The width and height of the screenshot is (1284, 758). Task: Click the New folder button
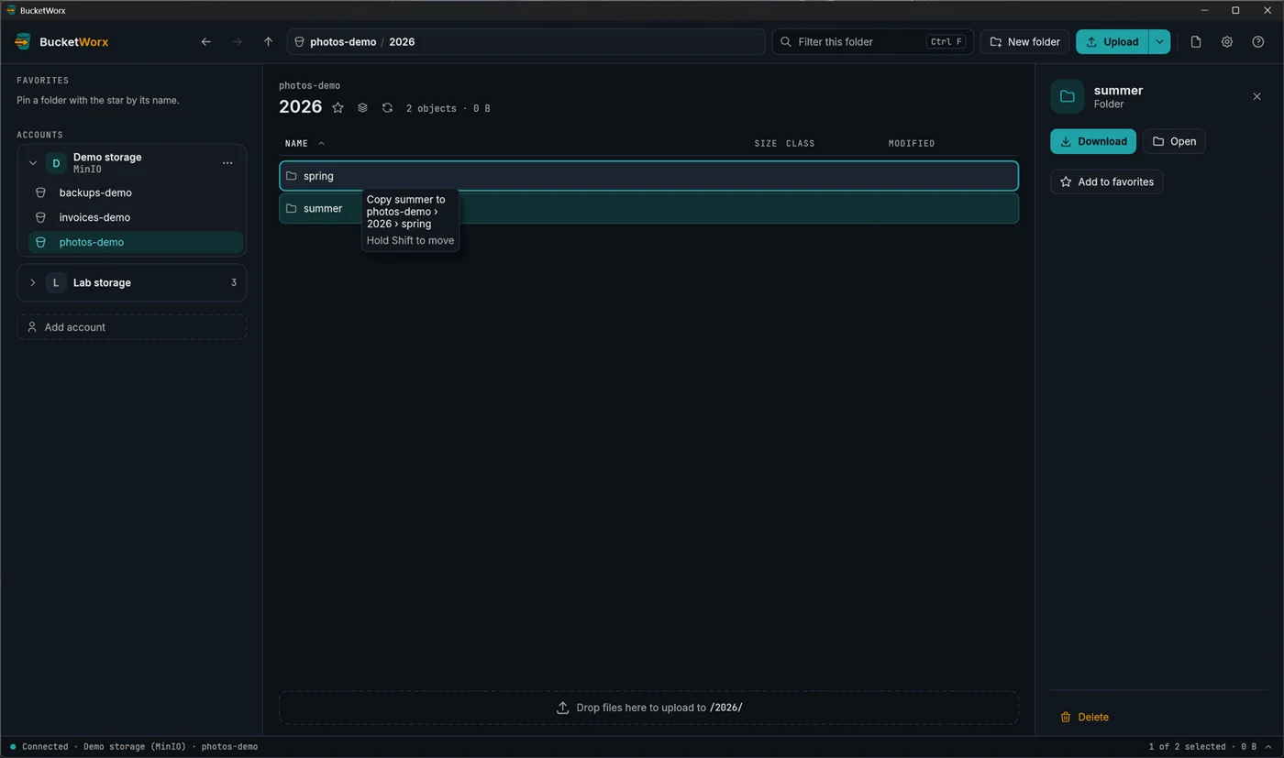point(1024,42)
